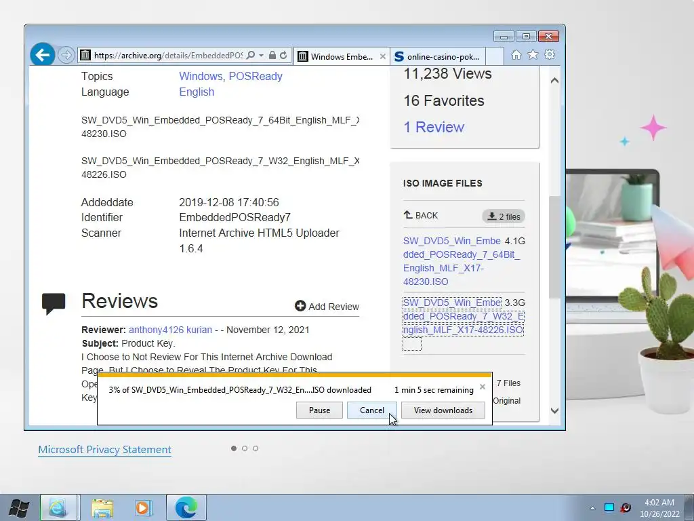694x521 pixels.
Task: Open Favorites with the star icon
Action: [x=533, y=54]
